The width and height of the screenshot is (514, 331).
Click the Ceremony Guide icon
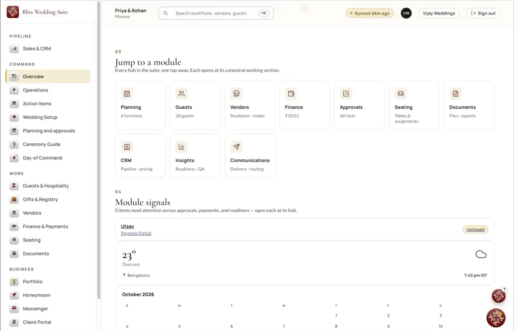pyautogui.click(x=14, y=144)
